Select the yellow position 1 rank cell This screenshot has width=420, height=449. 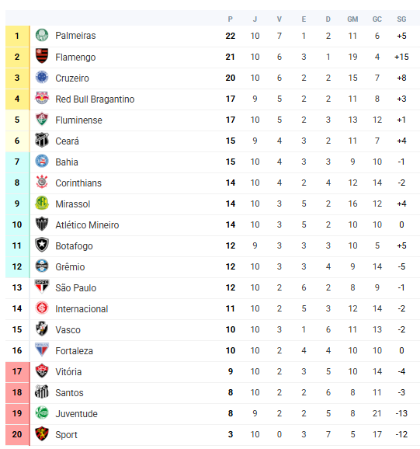(17, 36)
